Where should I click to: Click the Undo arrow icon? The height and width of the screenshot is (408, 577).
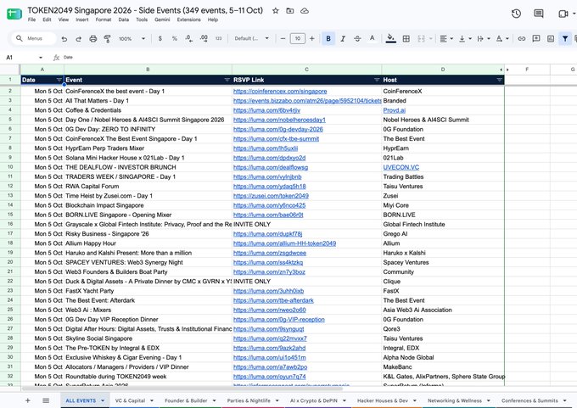(x=64, y=39)
